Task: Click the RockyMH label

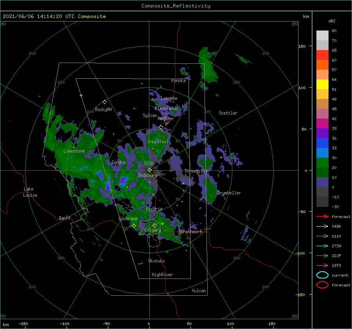Action: point(103,110)
